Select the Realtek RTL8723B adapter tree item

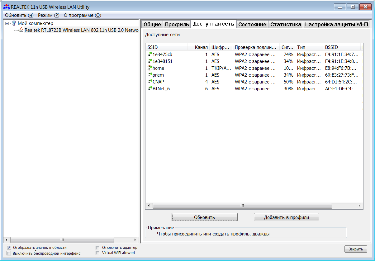[x=81, y=30]
